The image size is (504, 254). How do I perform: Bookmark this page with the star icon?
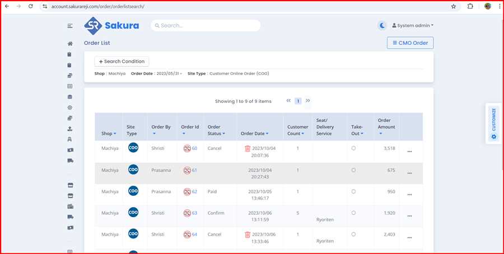454,6
